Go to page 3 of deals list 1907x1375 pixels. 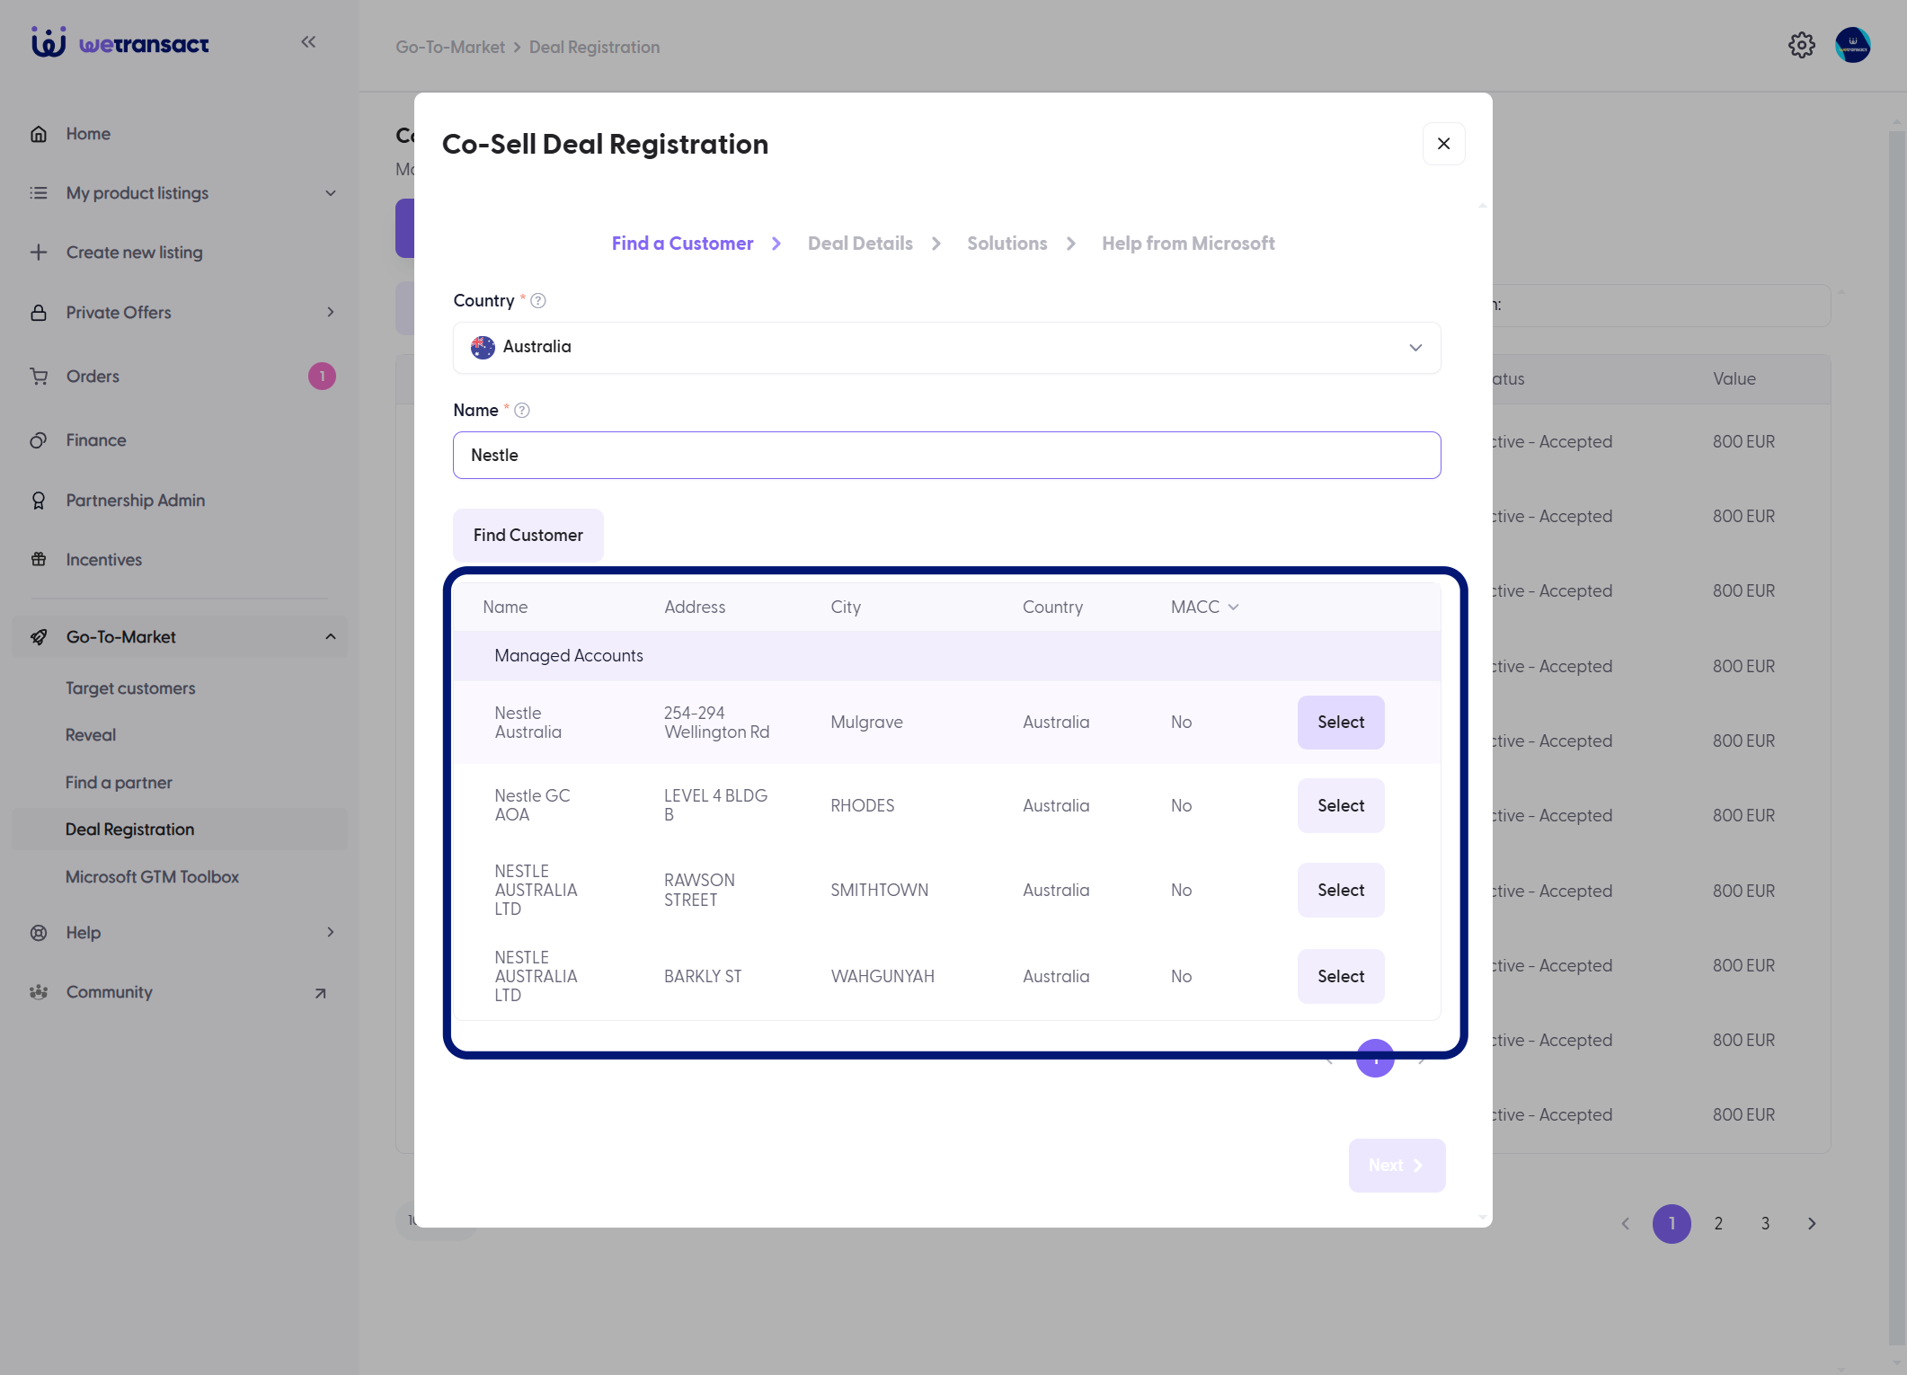point(1765,1224)
